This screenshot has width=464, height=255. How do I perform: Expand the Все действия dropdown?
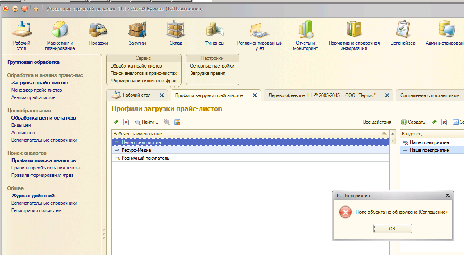click(x=379, y=122)
